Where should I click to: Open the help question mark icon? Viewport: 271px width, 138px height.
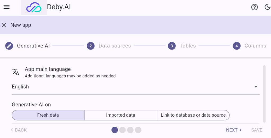click(x=254, y=7)
